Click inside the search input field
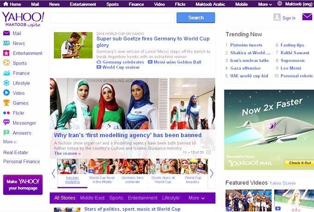314x212 pixels. [x=113, y=18]
